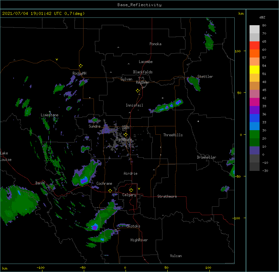The width and height of the screenshot is (279, 272).
Task: Click the Lacombe city label
Action: coord(146,62)
